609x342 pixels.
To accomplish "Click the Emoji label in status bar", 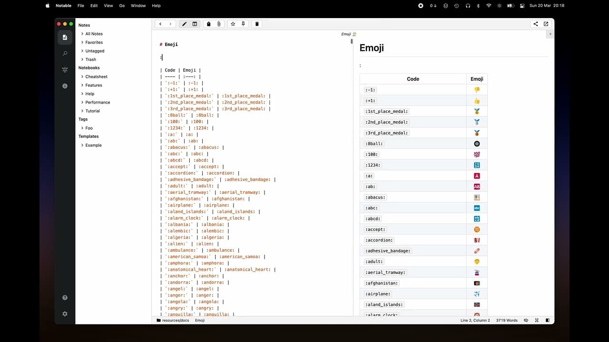I will click(200, 321).
